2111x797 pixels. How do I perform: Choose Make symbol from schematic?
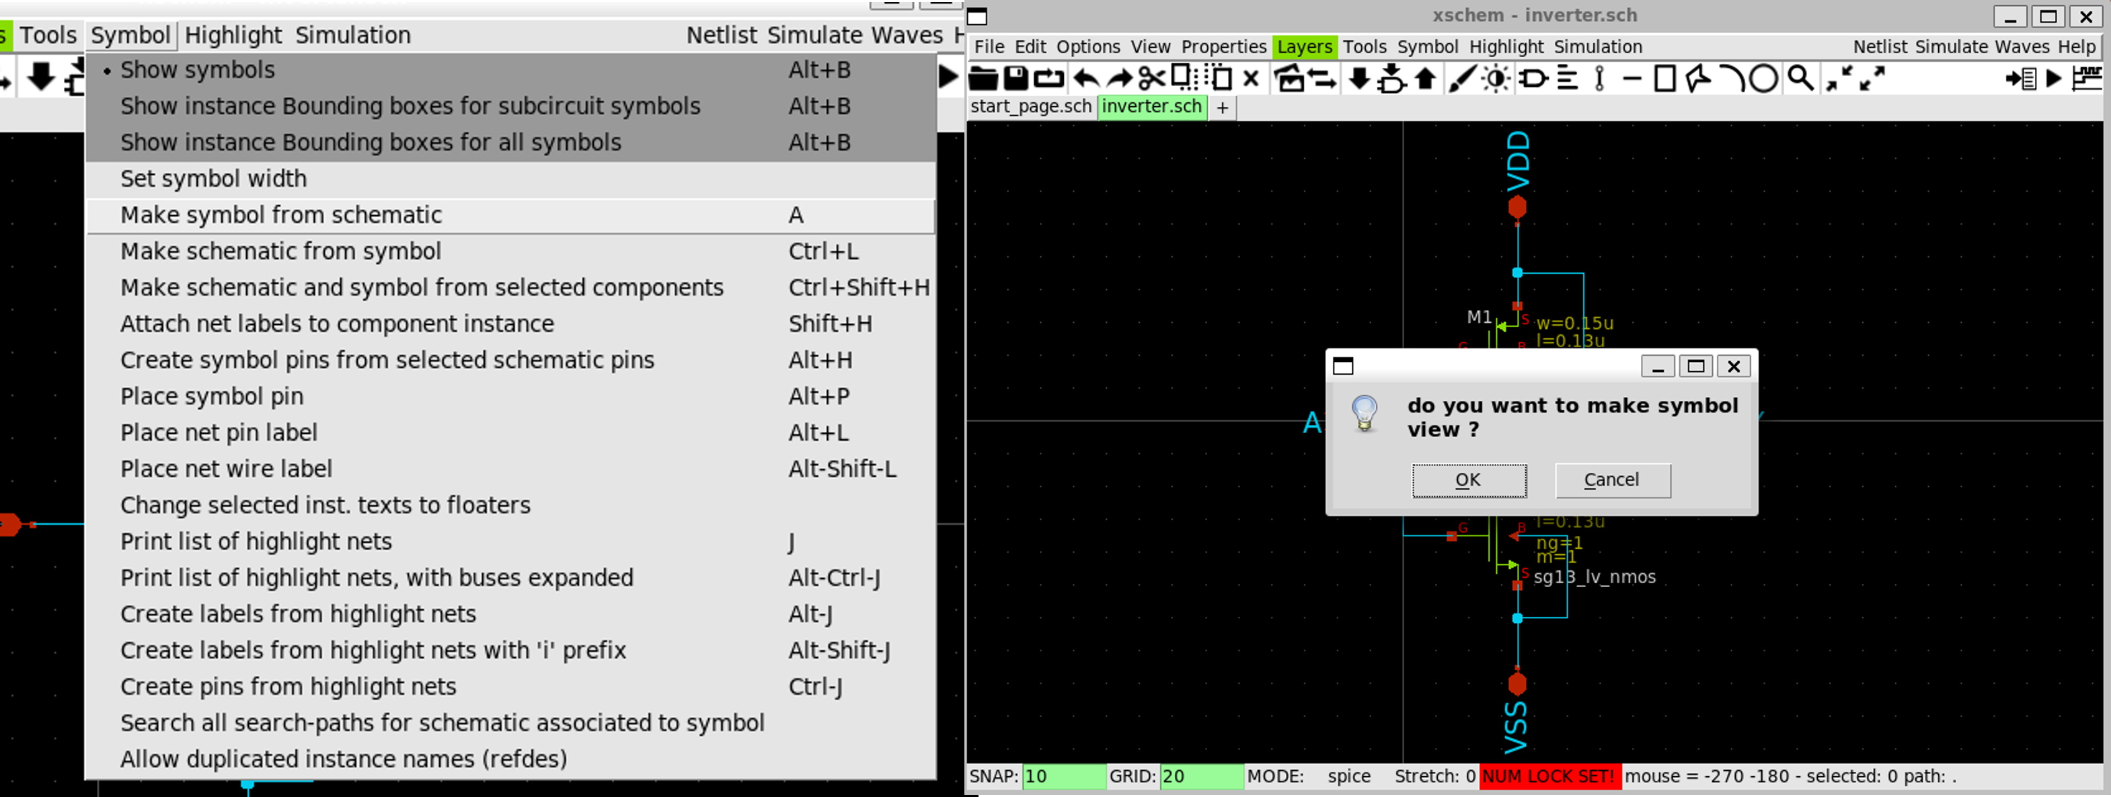click(281, 215)
